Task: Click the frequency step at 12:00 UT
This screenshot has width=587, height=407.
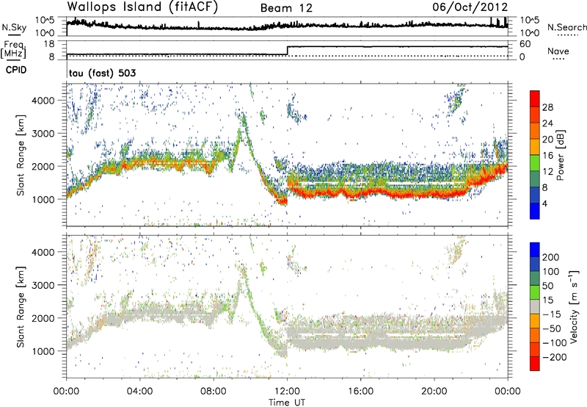Action: [287, 51]
